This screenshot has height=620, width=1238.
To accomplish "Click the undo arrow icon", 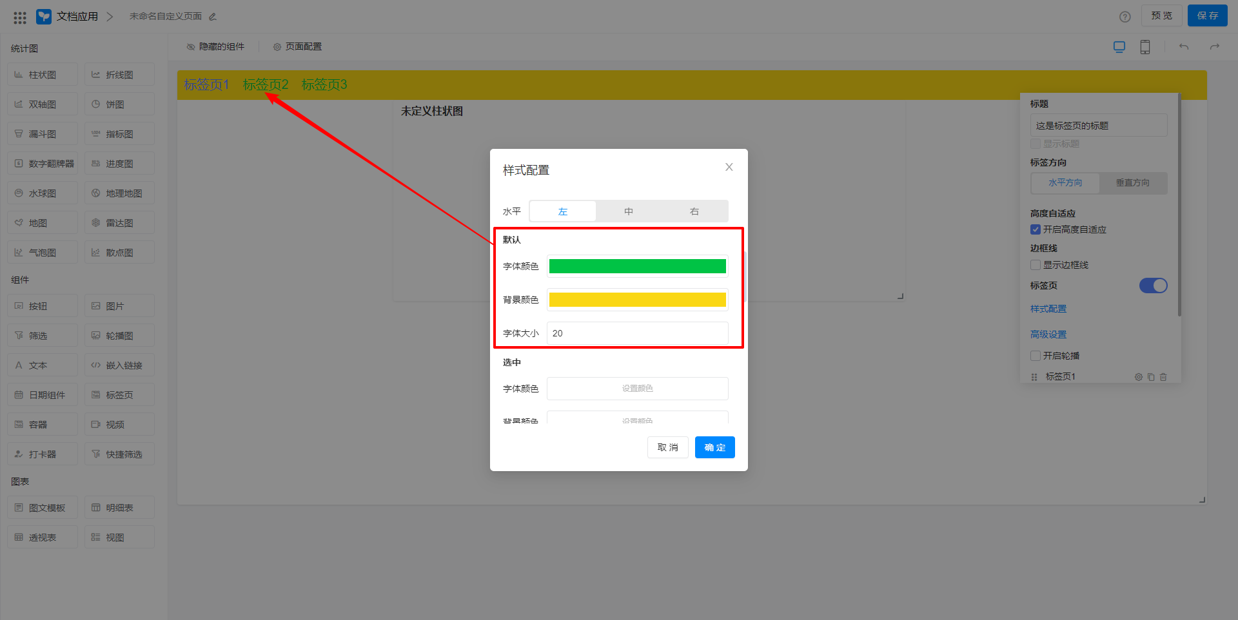I will pos(1184,47).
